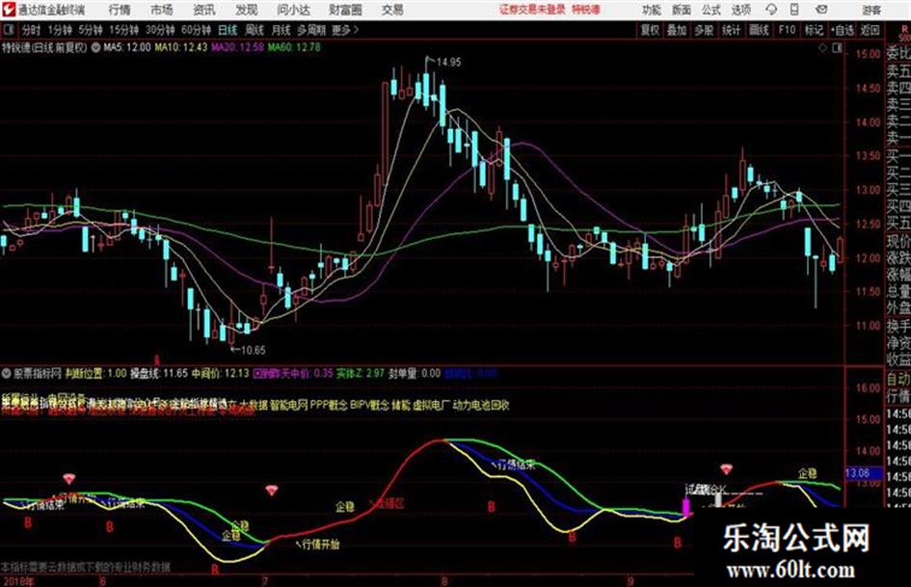Open the 交易 menu

point(392,10)
